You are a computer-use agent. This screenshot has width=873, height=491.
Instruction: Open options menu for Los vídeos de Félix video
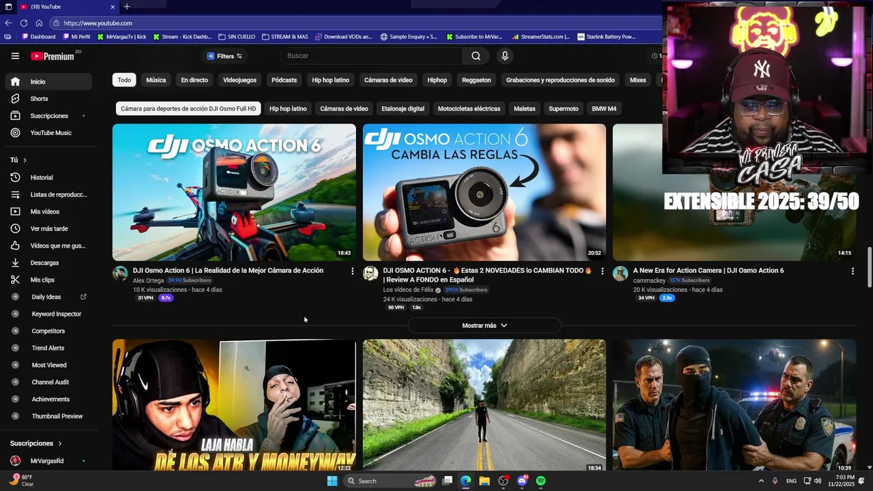click(602, 271)
